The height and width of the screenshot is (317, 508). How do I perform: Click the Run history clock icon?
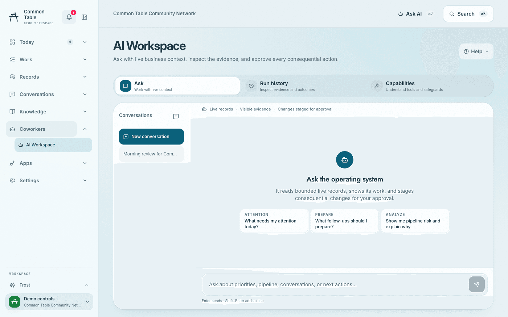[251, 86]
